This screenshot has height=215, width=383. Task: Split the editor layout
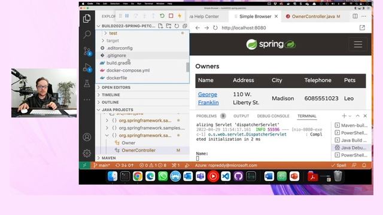coord(355,16)
